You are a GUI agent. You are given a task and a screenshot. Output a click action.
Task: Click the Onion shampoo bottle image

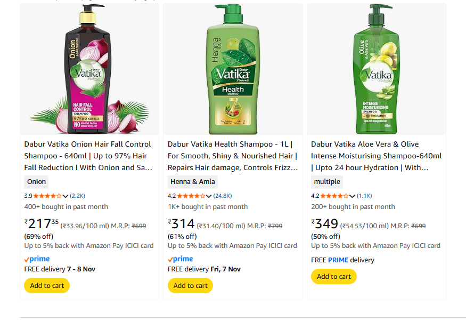(x=89, y=69)
